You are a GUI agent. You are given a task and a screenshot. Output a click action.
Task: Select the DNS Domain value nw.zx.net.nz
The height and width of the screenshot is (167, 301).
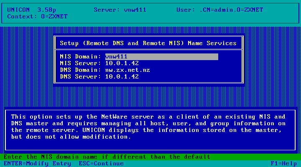(128, 70)
